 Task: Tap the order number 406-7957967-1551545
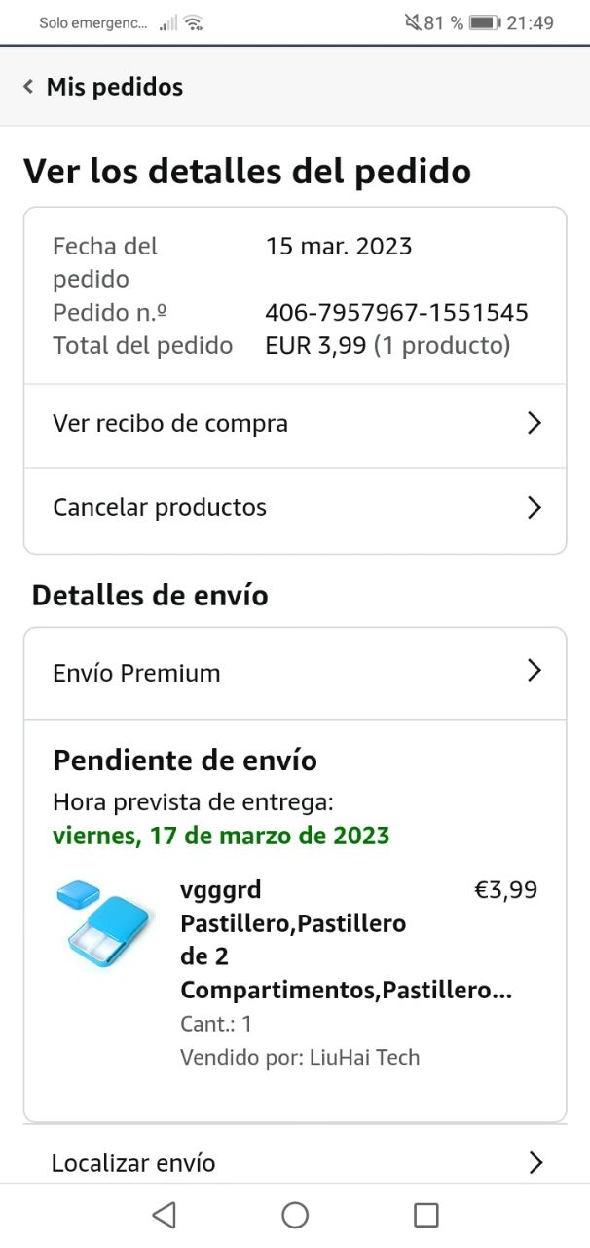396,313
